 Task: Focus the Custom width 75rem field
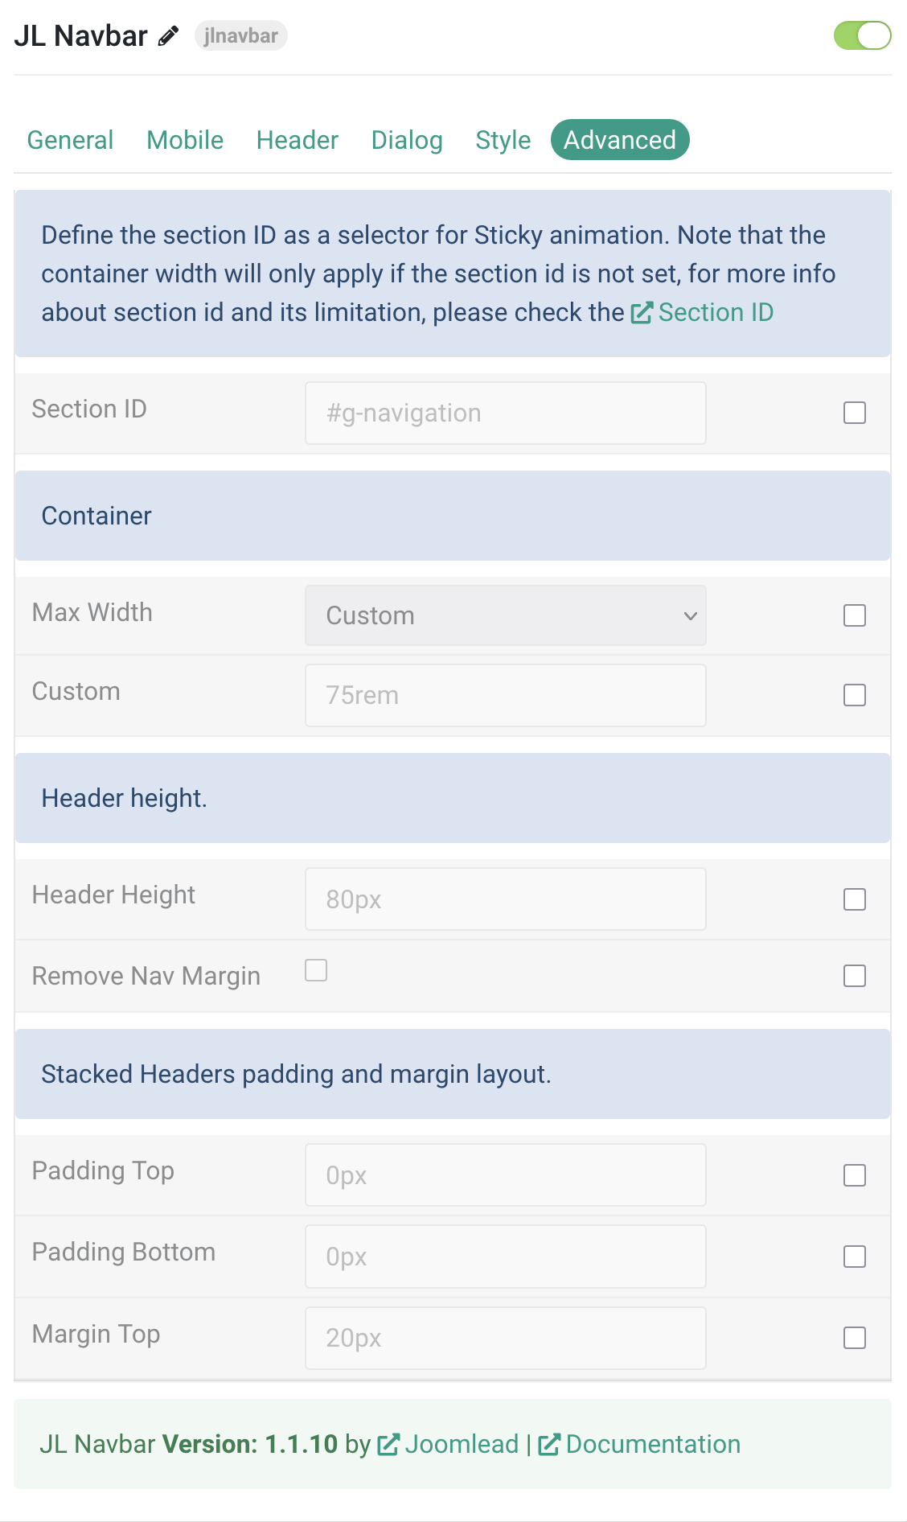click(506, 695)
